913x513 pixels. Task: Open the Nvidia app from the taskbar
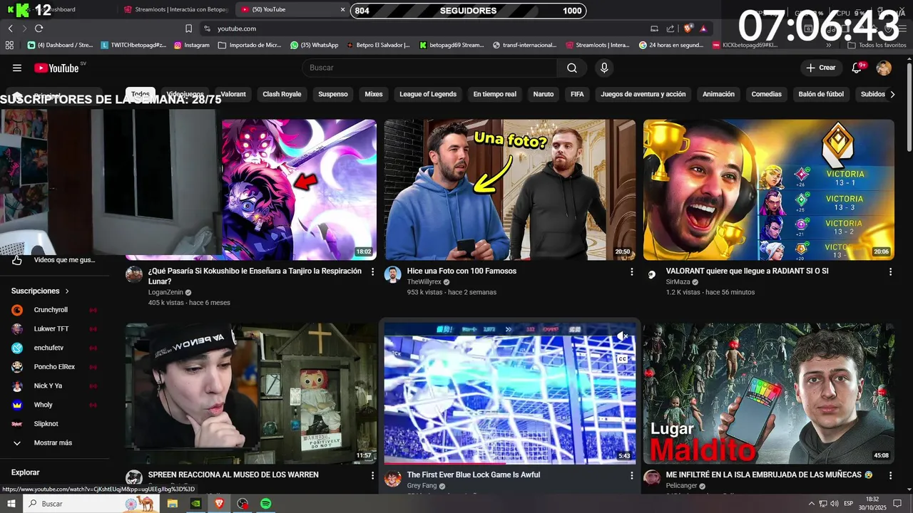coord(195,504)
